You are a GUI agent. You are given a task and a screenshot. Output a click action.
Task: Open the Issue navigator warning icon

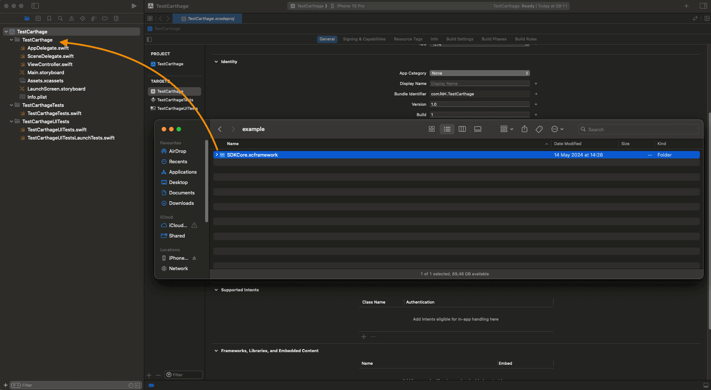pyautogui.click(x=71, y=19)
